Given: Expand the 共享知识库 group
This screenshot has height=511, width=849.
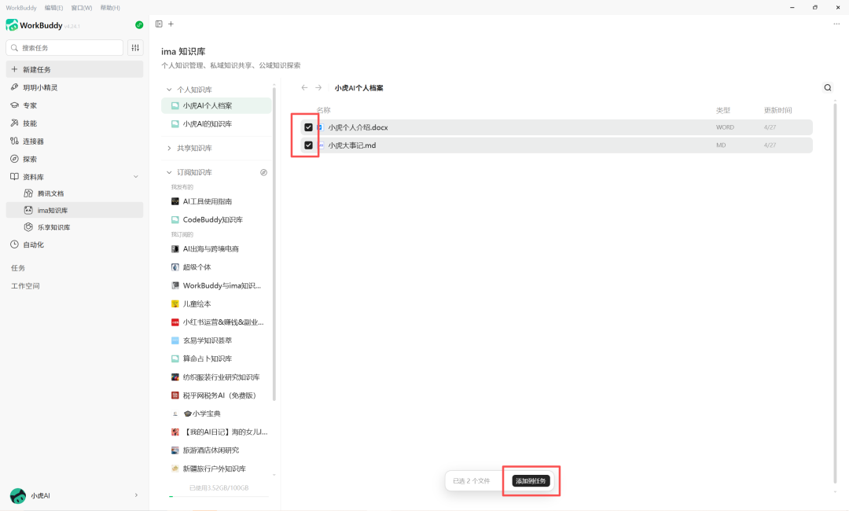Looking at the screenshot, I should point(169,148).
